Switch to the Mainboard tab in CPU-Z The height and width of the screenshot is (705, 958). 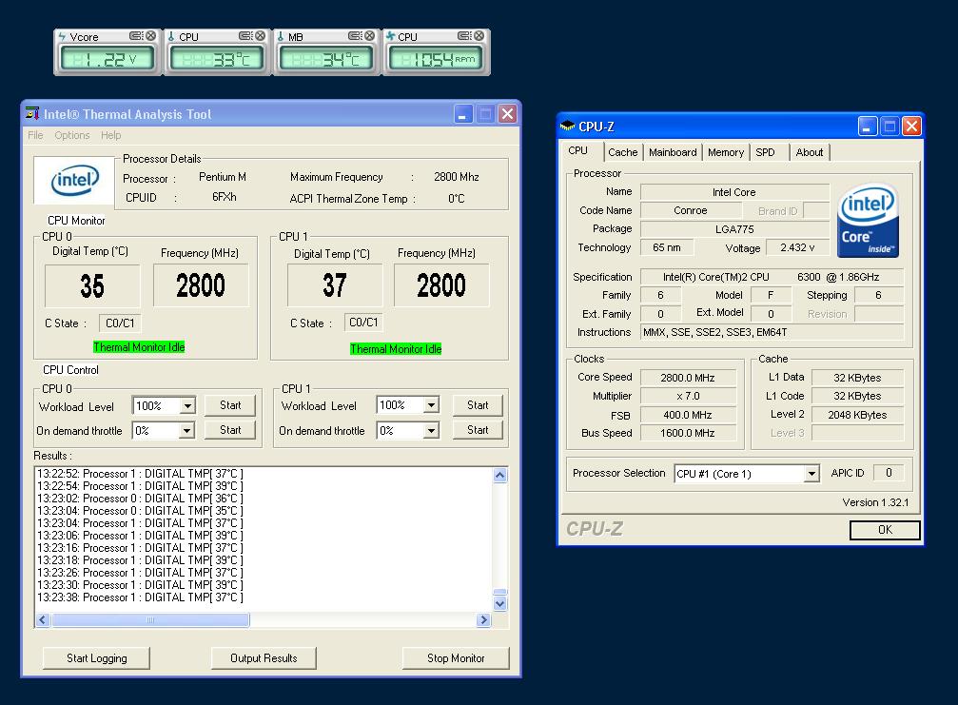click(673, 153)
